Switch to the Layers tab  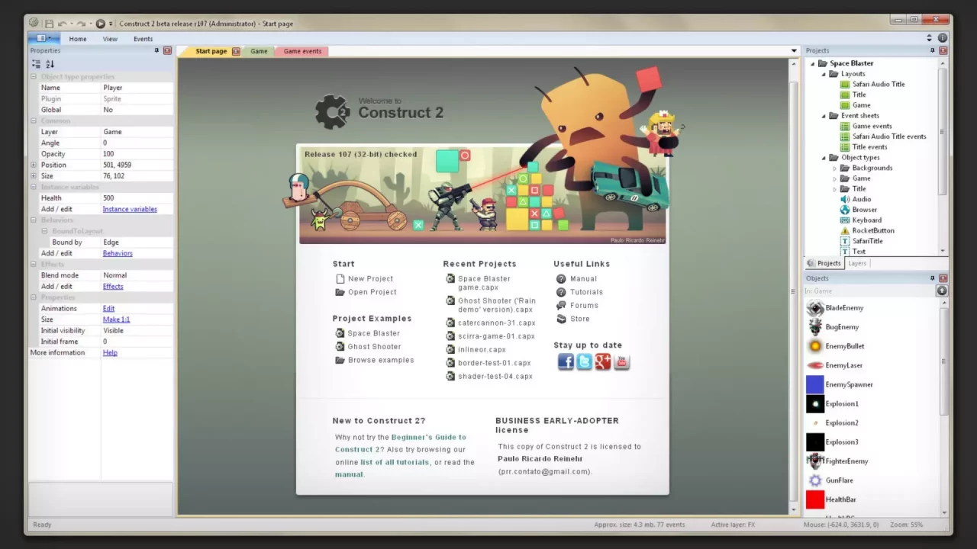point(856,263)
